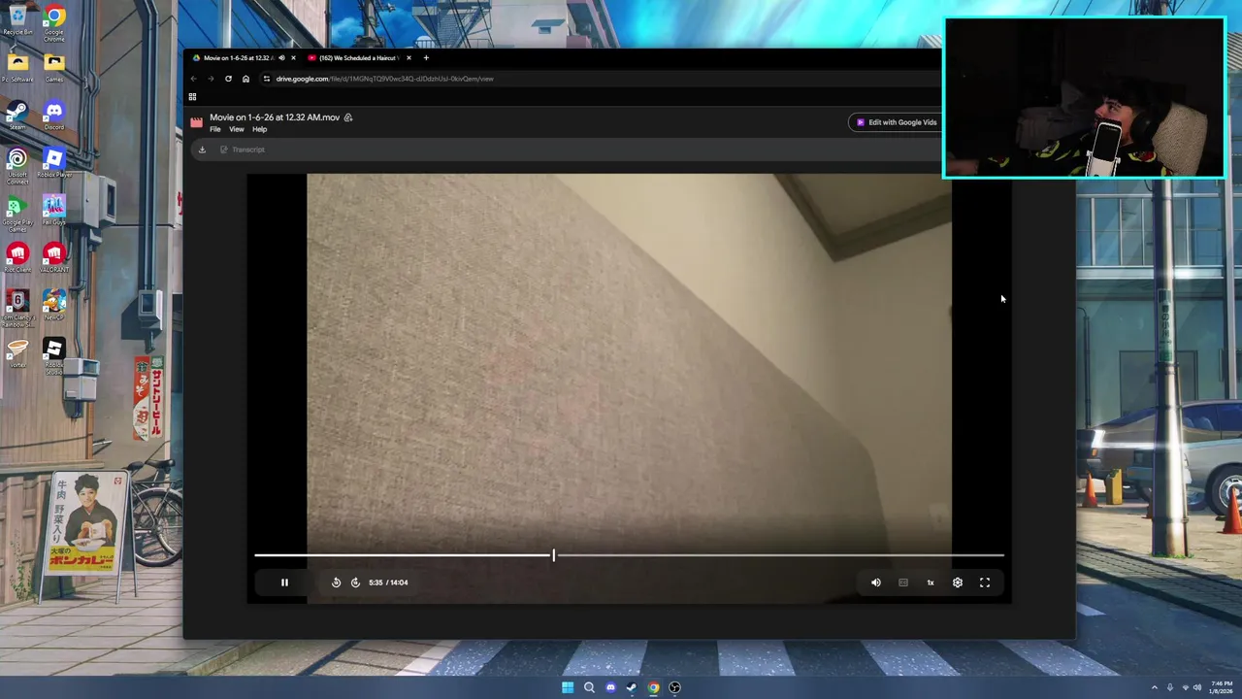Launch VALORANT desktop shortcut
1242x699 pixels.
[x=54, y=257]
